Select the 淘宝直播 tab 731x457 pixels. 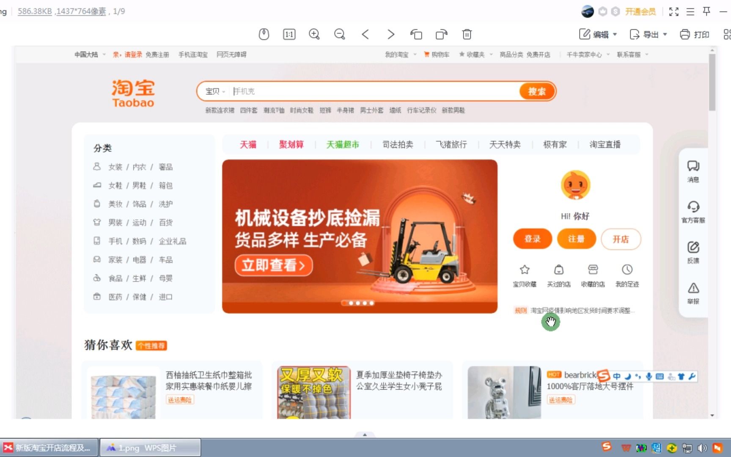(605, 145)
